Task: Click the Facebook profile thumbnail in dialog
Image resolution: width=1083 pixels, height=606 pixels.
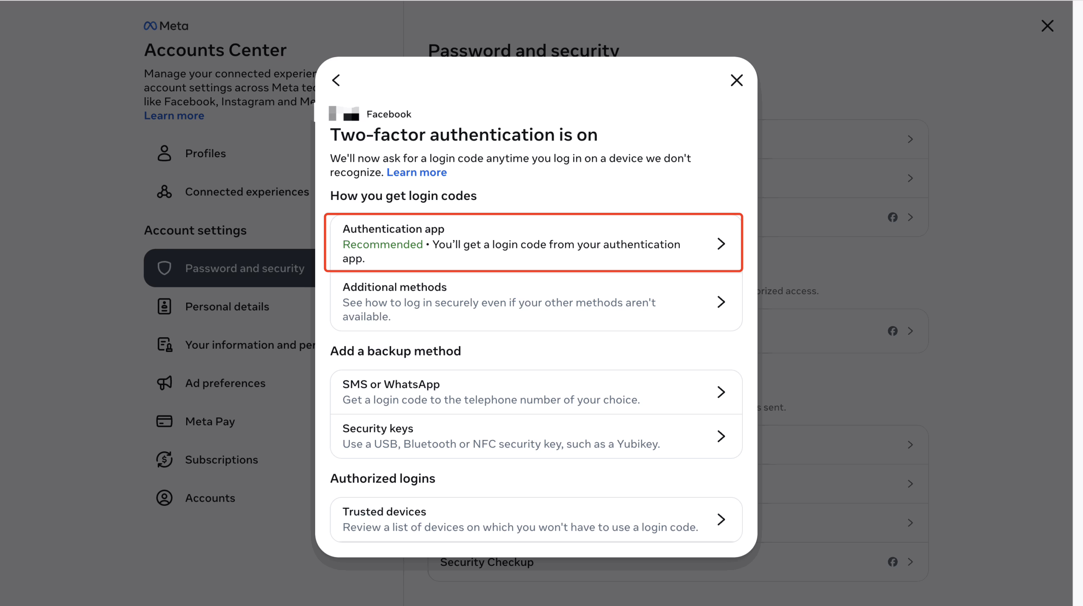Action: pos(344,114)
